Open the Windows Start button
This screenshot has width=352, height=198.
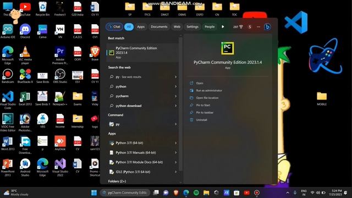(x=94, y=193)
